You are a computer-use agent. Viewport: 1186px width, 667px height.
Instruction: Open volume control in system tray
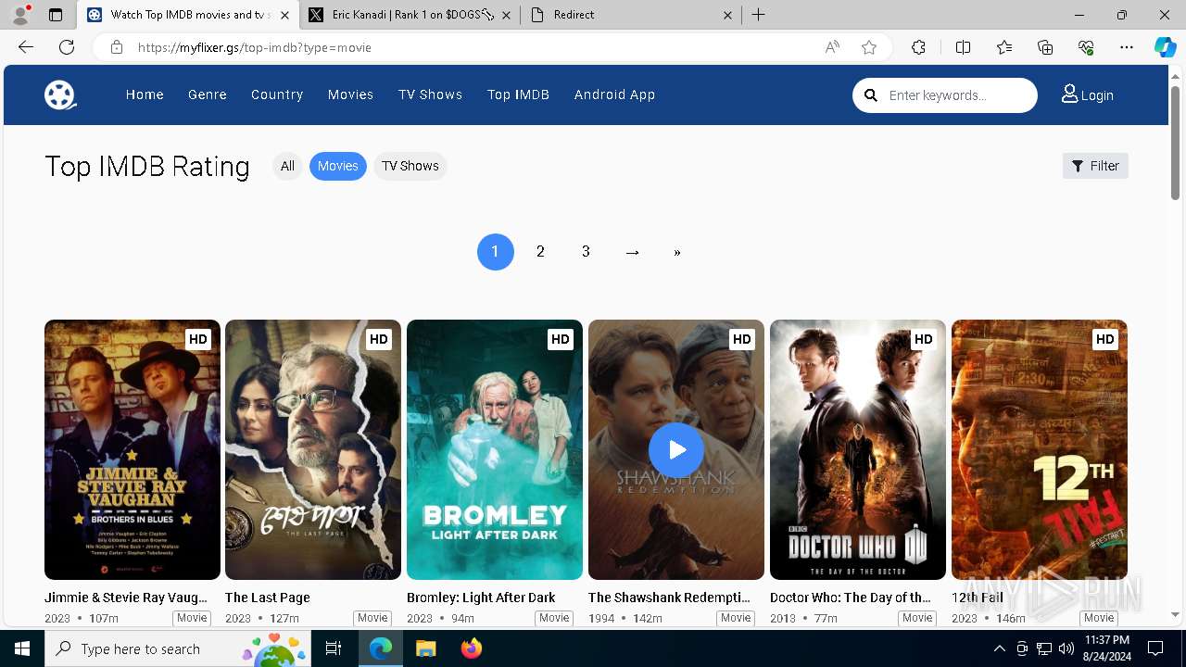1066,648
